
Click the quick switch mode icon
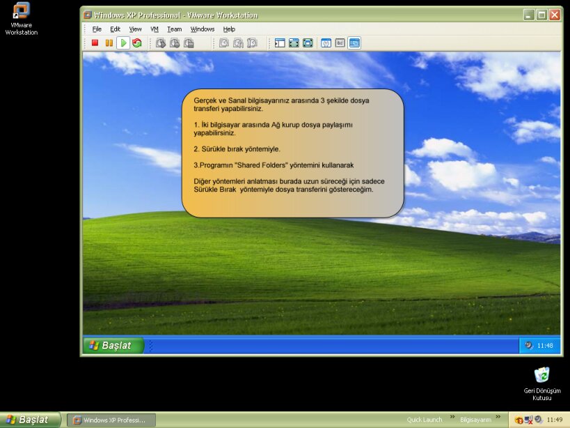(308, 43)
